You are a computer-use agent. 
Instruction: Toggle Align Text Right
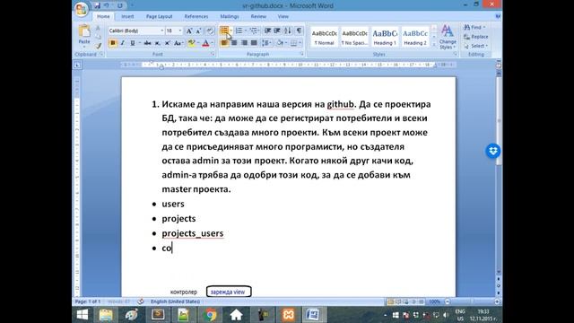tap(244, 43)
